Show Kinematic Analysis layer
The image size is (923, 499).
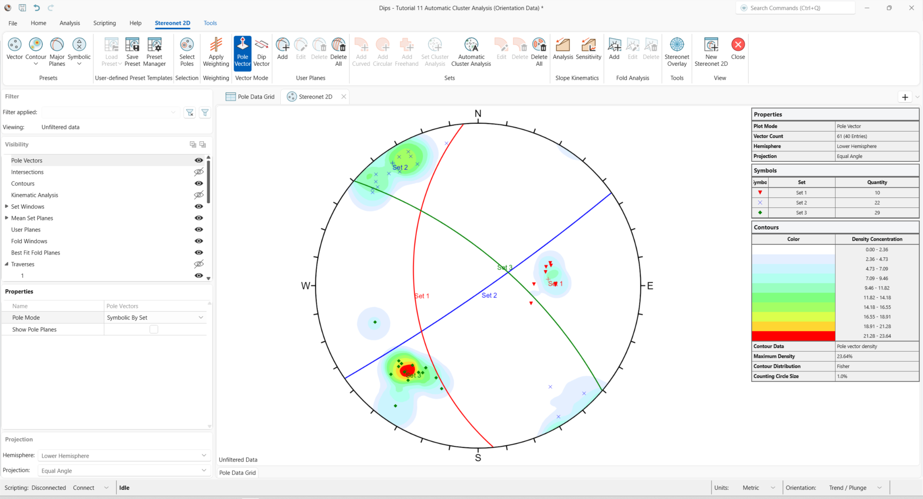(x=199, y=195)
